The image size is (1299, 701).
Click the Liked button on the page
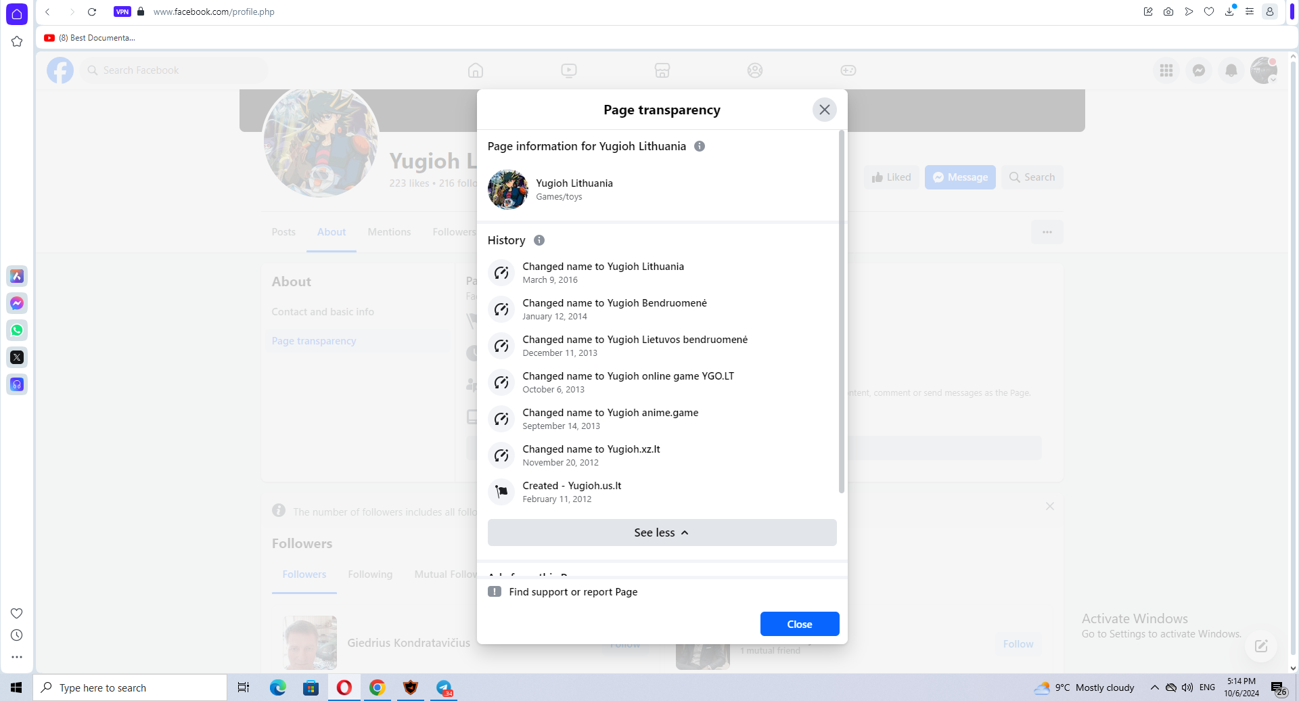891,177
